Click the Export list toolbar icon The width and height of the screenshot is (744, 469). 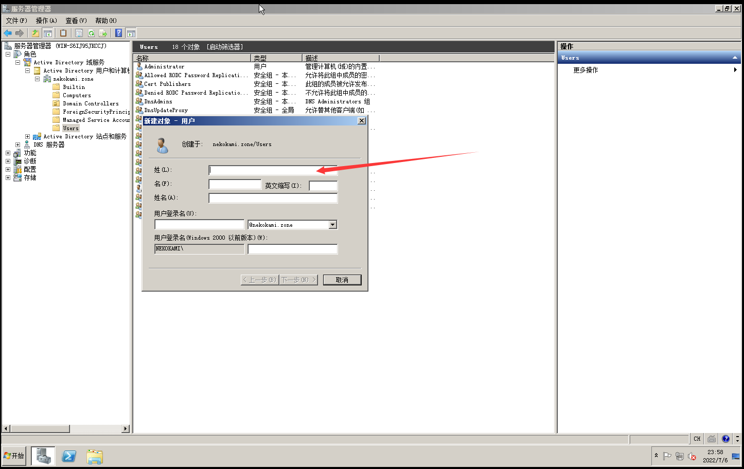pos(103,33)
